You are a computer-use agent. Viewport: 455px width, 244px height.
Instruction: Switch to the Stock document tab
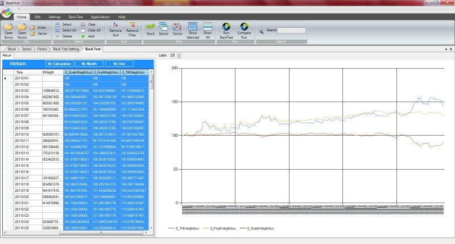click(x=11, y=49)
